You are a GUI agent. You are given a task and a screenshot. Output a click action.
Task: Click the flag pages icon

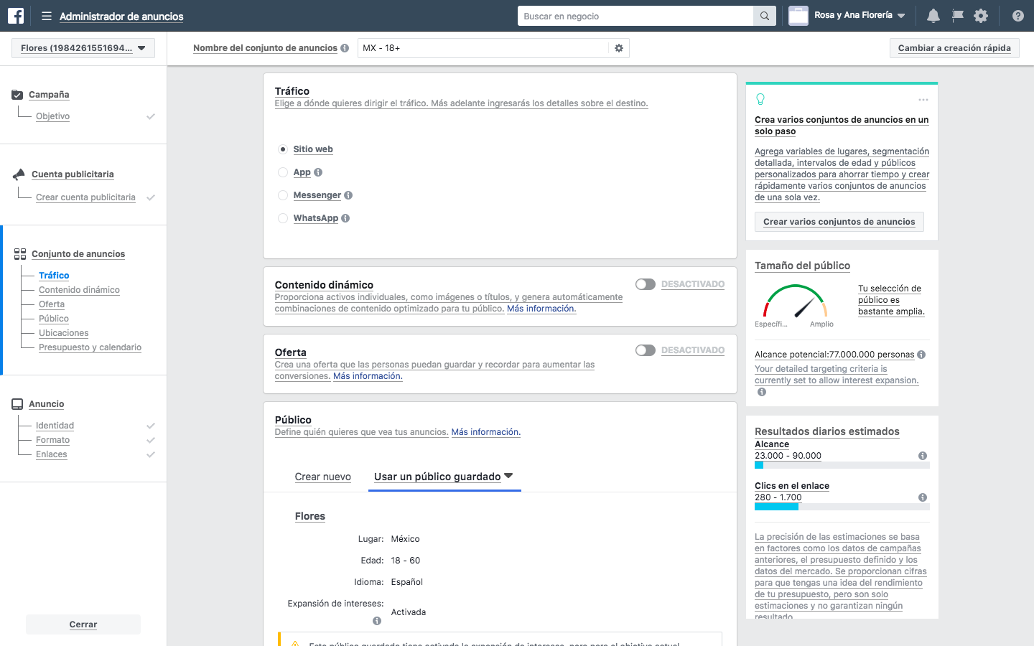click(x=957, y=16)
